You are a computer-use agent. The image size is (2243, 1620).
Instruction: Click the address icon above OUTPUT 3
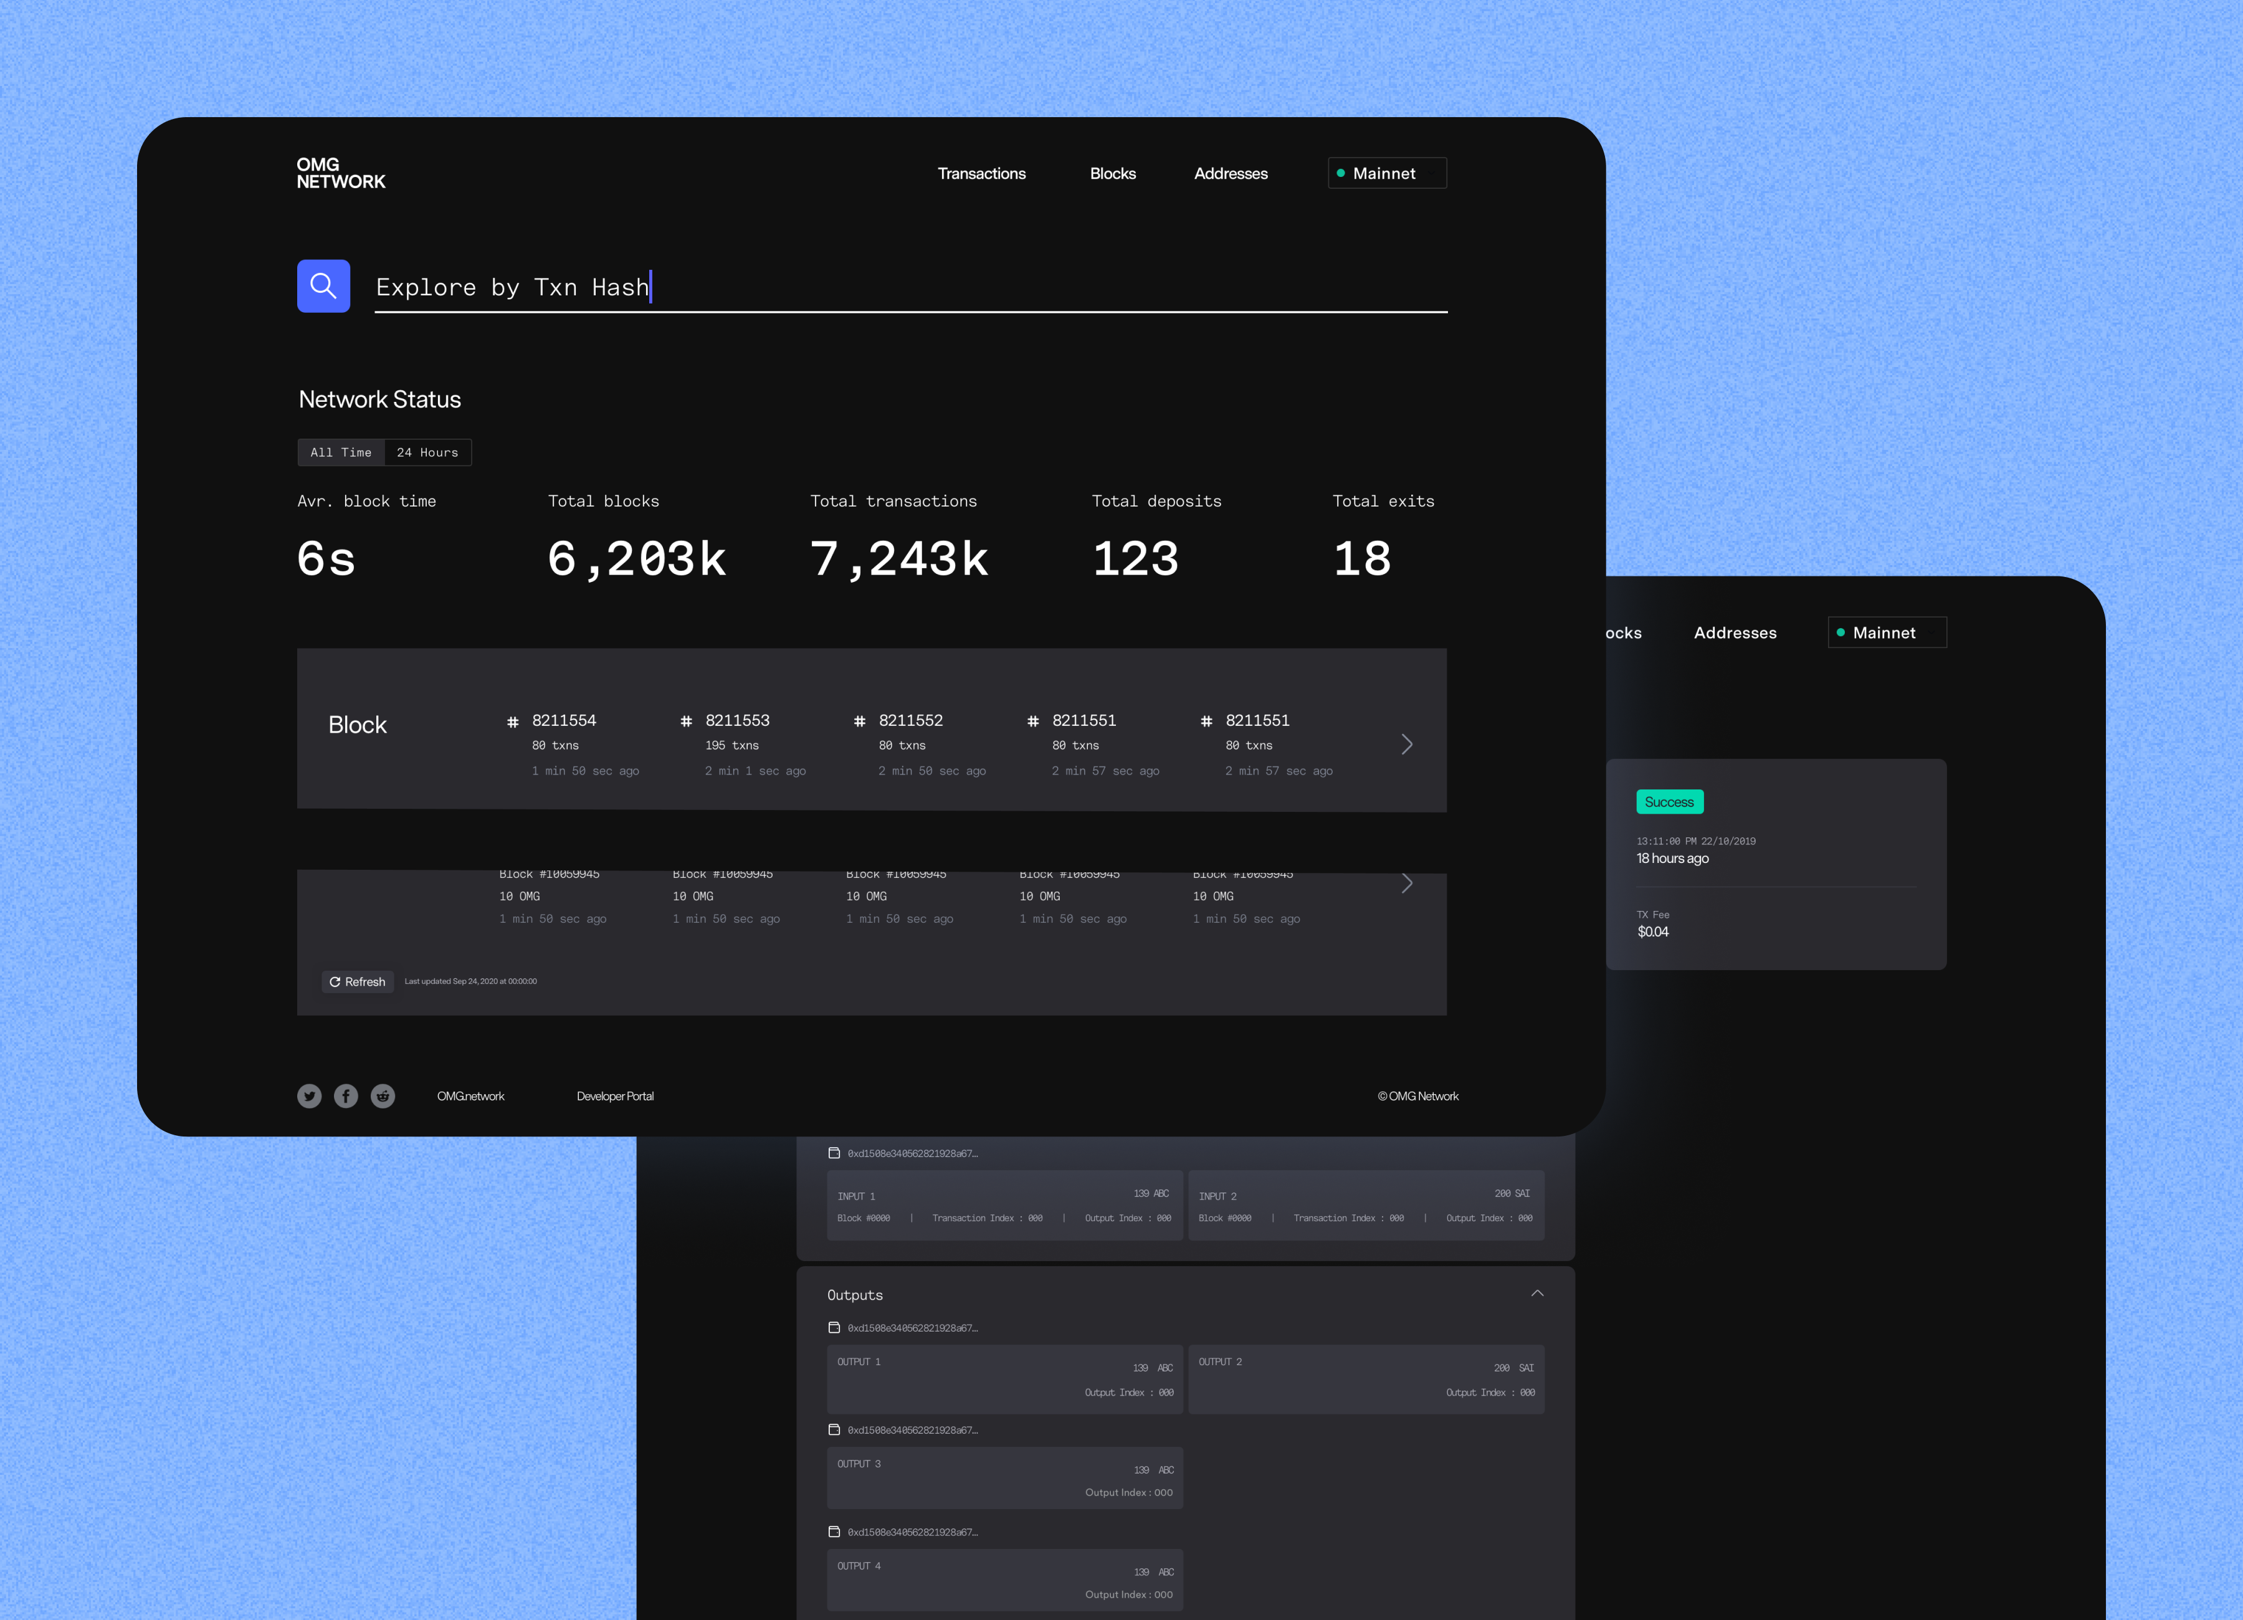click(x=834, y=1430)
